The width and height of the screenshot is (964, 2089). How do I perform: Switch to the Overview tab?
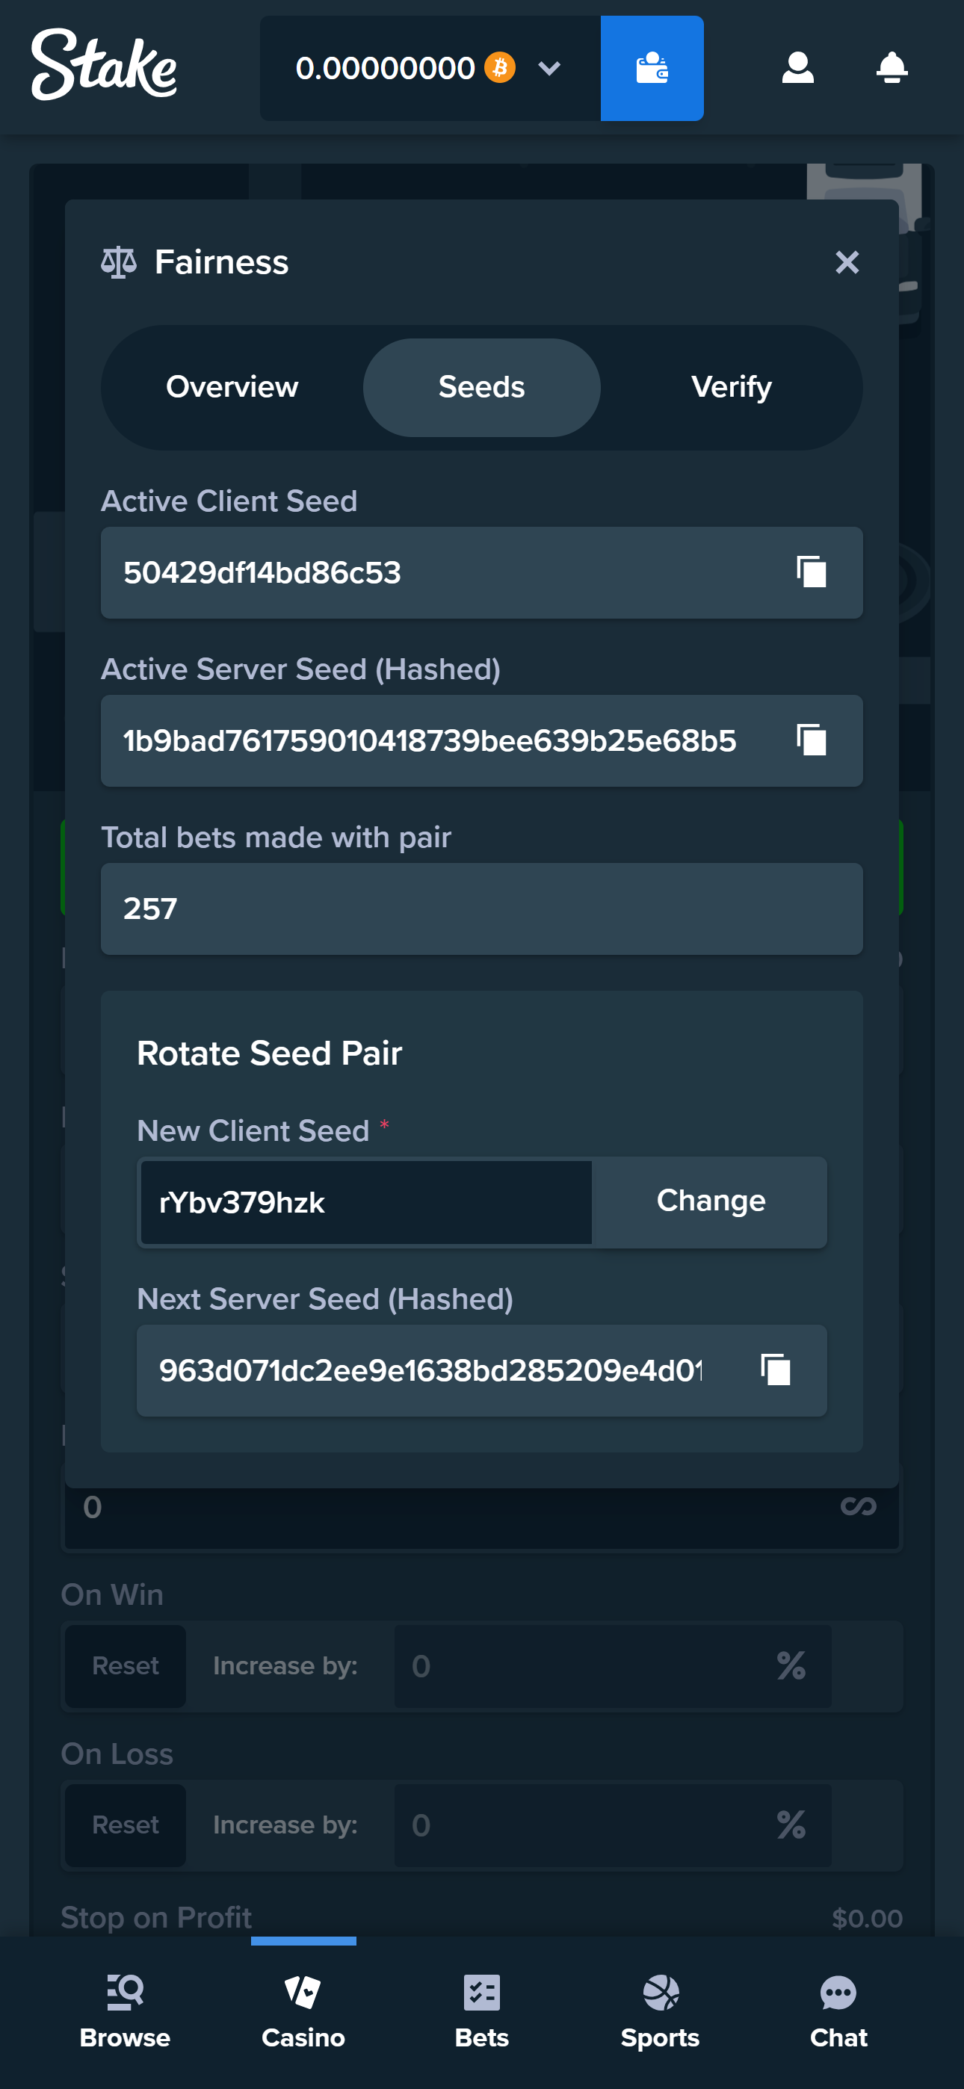tap(232, 388)
